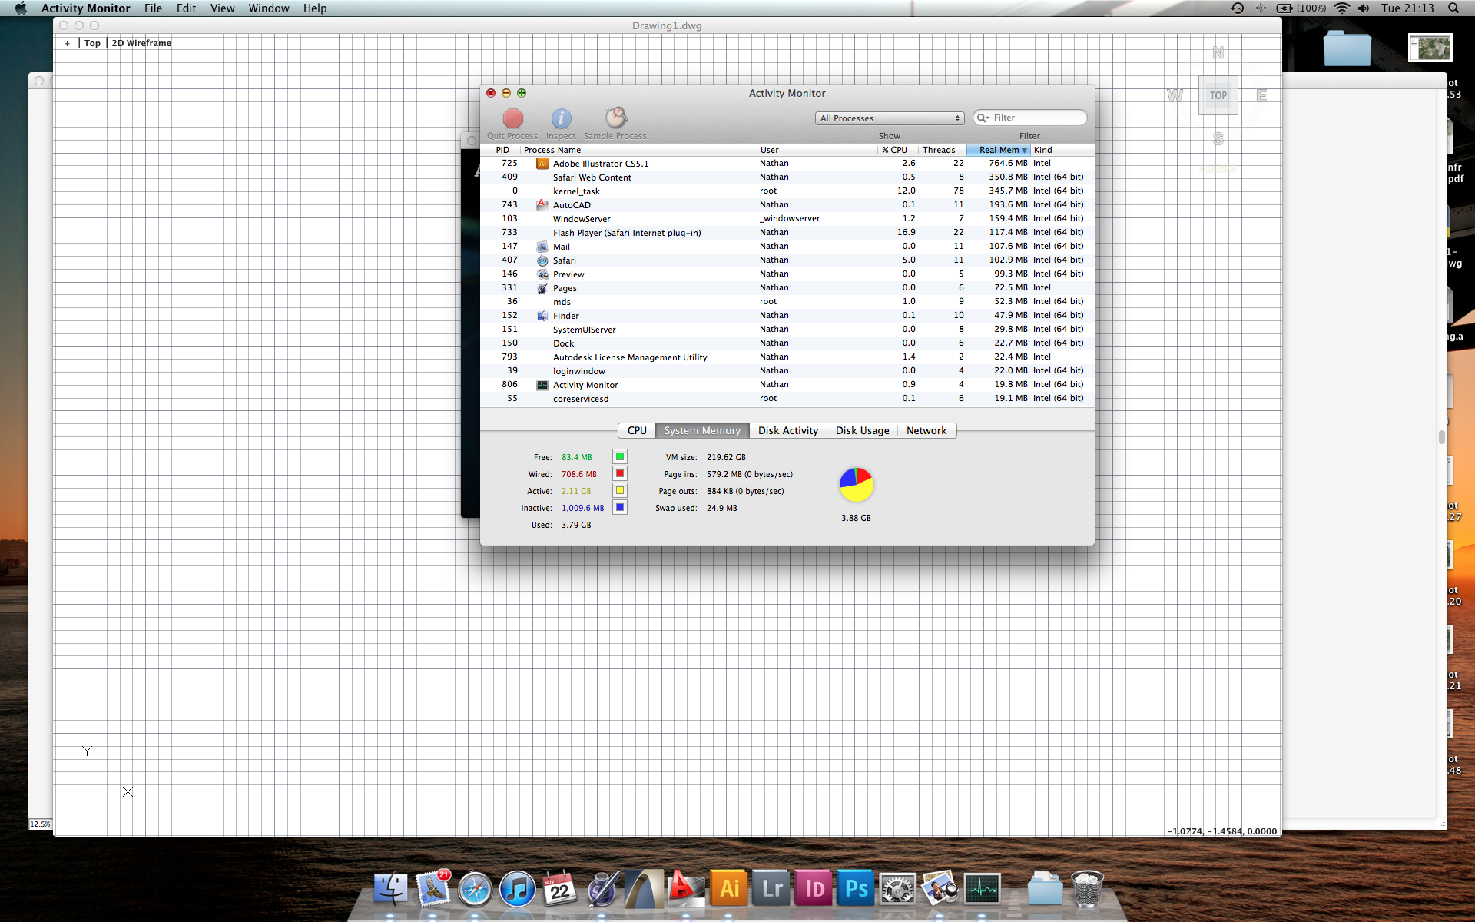Click the Time Machine menu bar icon
The height and width of the screenshot is (922, 1475).
tap(1238, 8)
